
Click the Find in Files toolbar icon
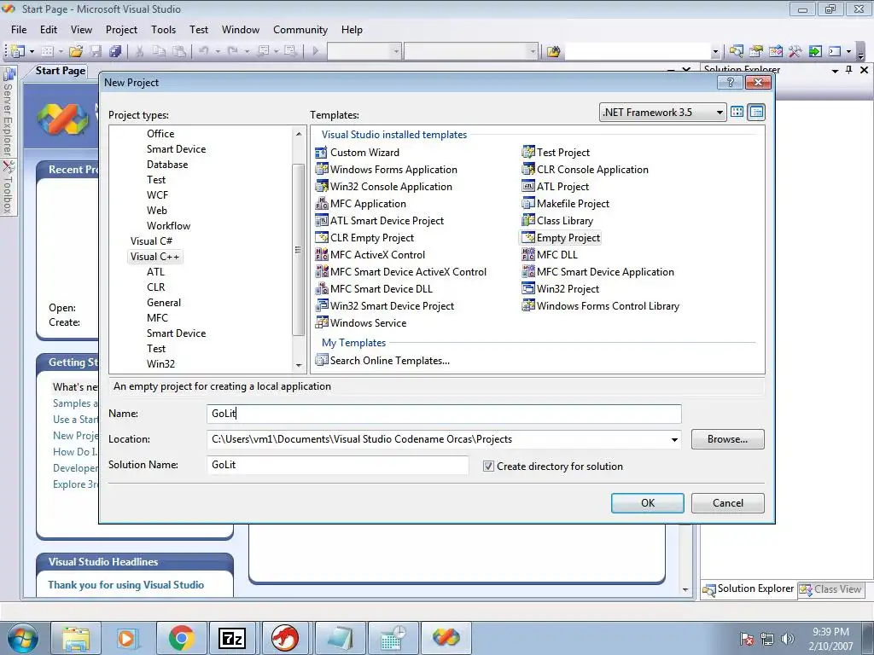[x=553, y=51]
